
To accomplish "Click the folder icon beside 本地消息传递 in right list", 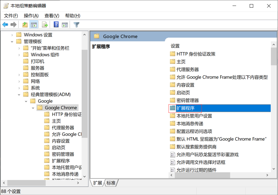I will coord(173,123).
